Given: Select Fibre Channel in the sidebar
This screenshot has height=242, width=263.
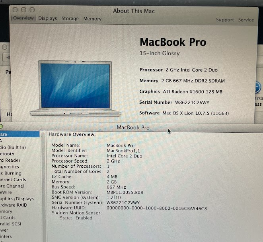Looking at the screenshot, I should (x=12, y=186).
